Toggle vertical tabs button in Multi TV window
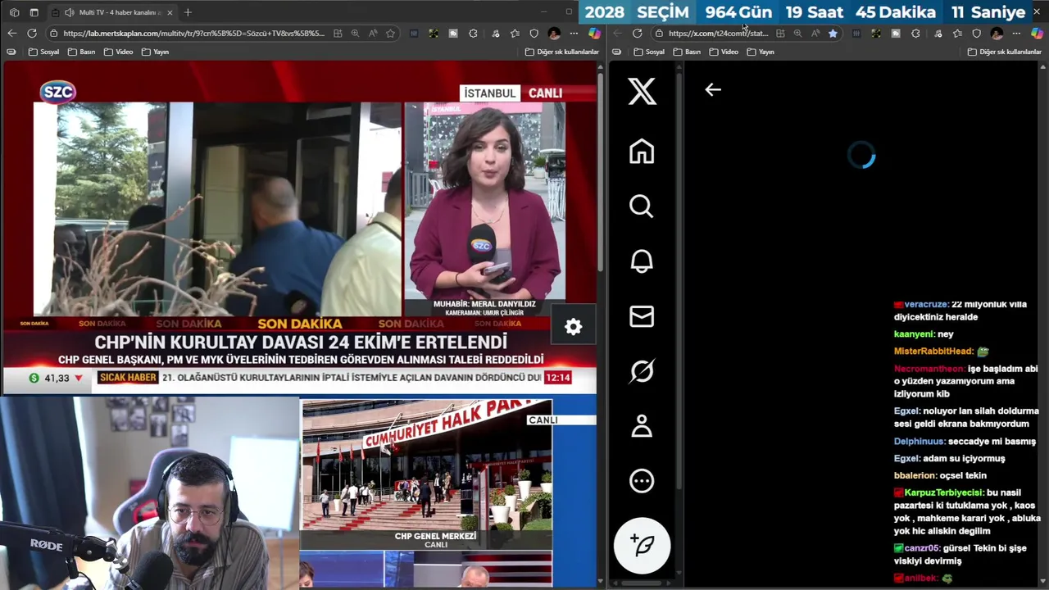This screenshot has width=1049, height=590. pyautogui.click(x=34, y=12)
